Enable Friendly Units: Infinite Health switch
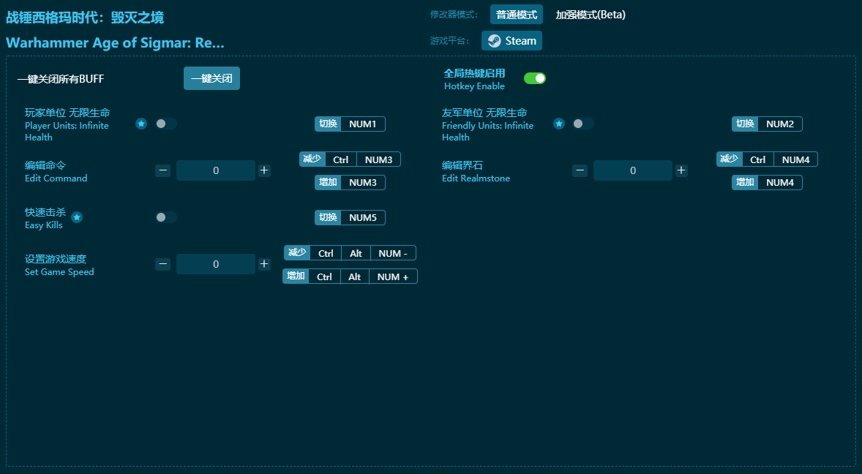This screenshot has height=474, width=862. (582, 124)
